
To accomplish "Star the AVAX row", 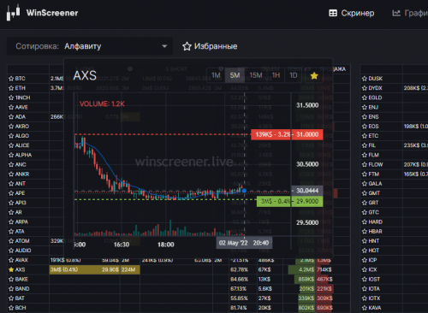I will pos(11,260).
